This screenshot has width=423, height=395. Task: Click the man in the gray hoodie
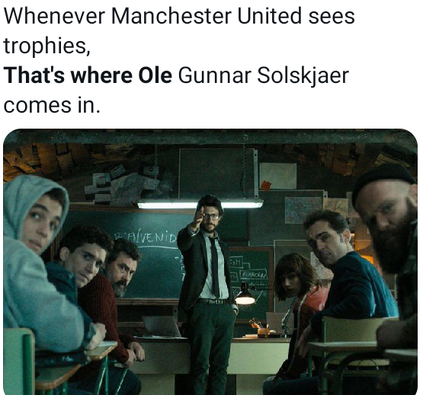(40, 269)
